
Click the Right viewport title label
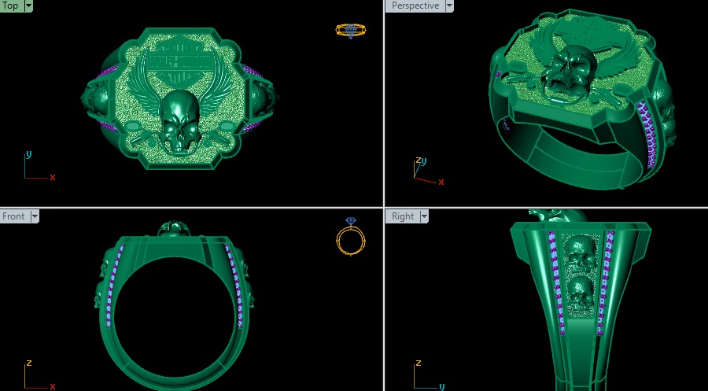[402, 216]
